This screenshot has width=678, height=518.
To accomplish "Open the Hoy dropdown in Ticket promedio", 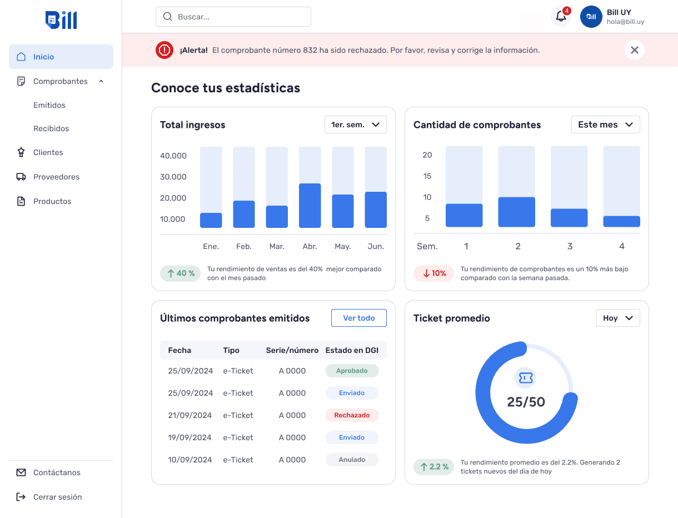I will click(618, 318).
